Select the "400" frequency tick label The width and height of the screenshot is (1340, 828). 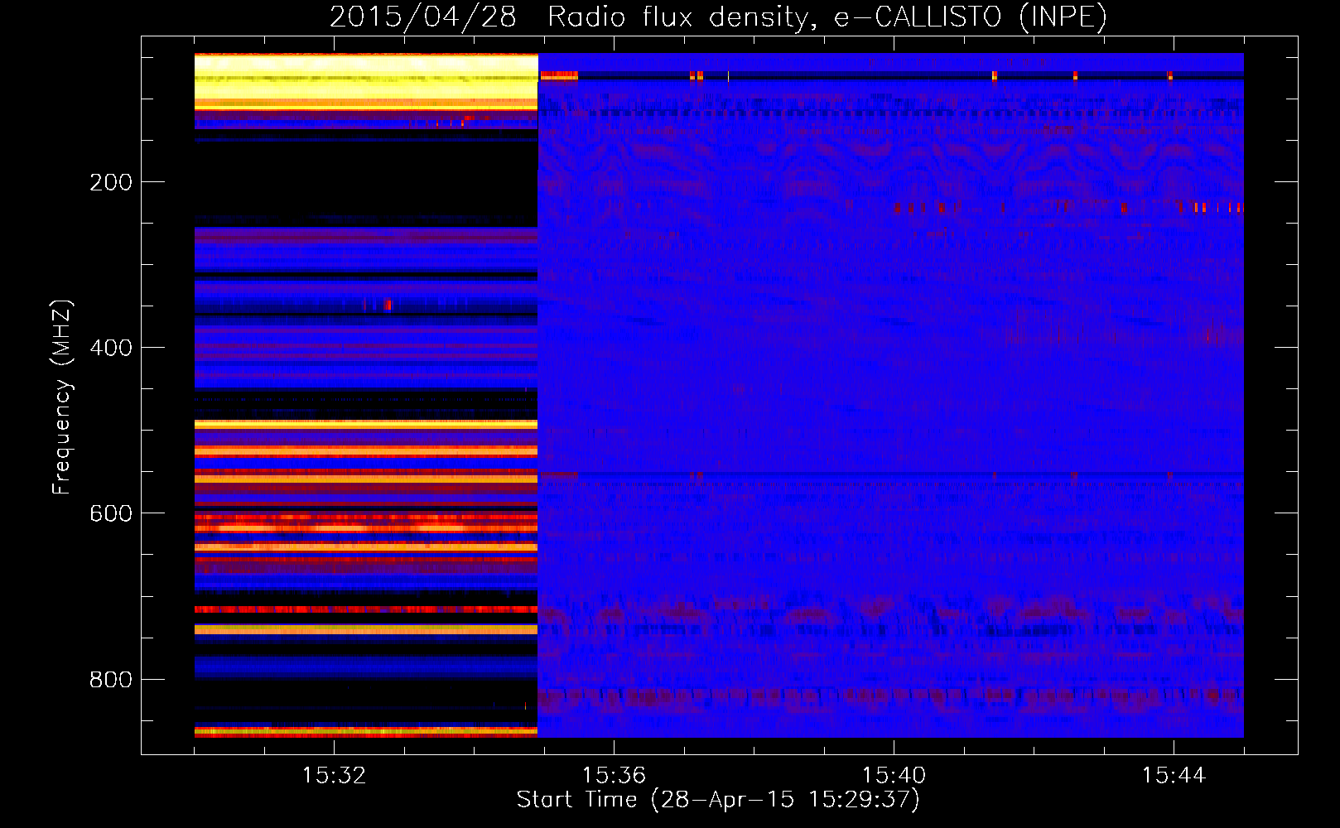[111, 348]
